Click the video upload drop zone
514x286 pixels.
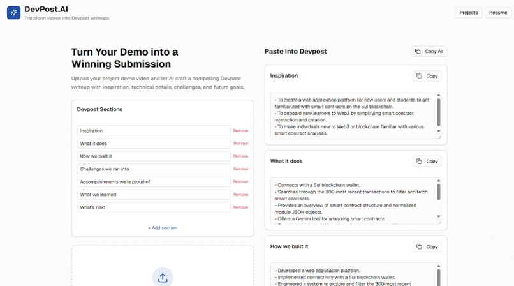pyautogui.click(x=163, y=266)
